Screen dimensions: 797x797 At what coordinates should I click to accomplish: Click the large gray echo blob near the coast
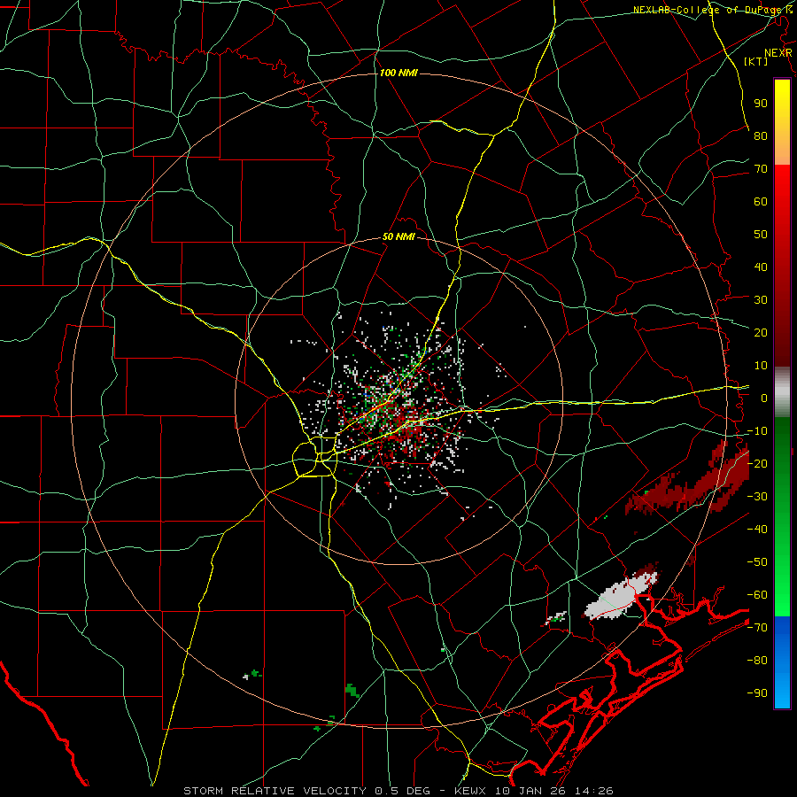click(x=619, y=598)
